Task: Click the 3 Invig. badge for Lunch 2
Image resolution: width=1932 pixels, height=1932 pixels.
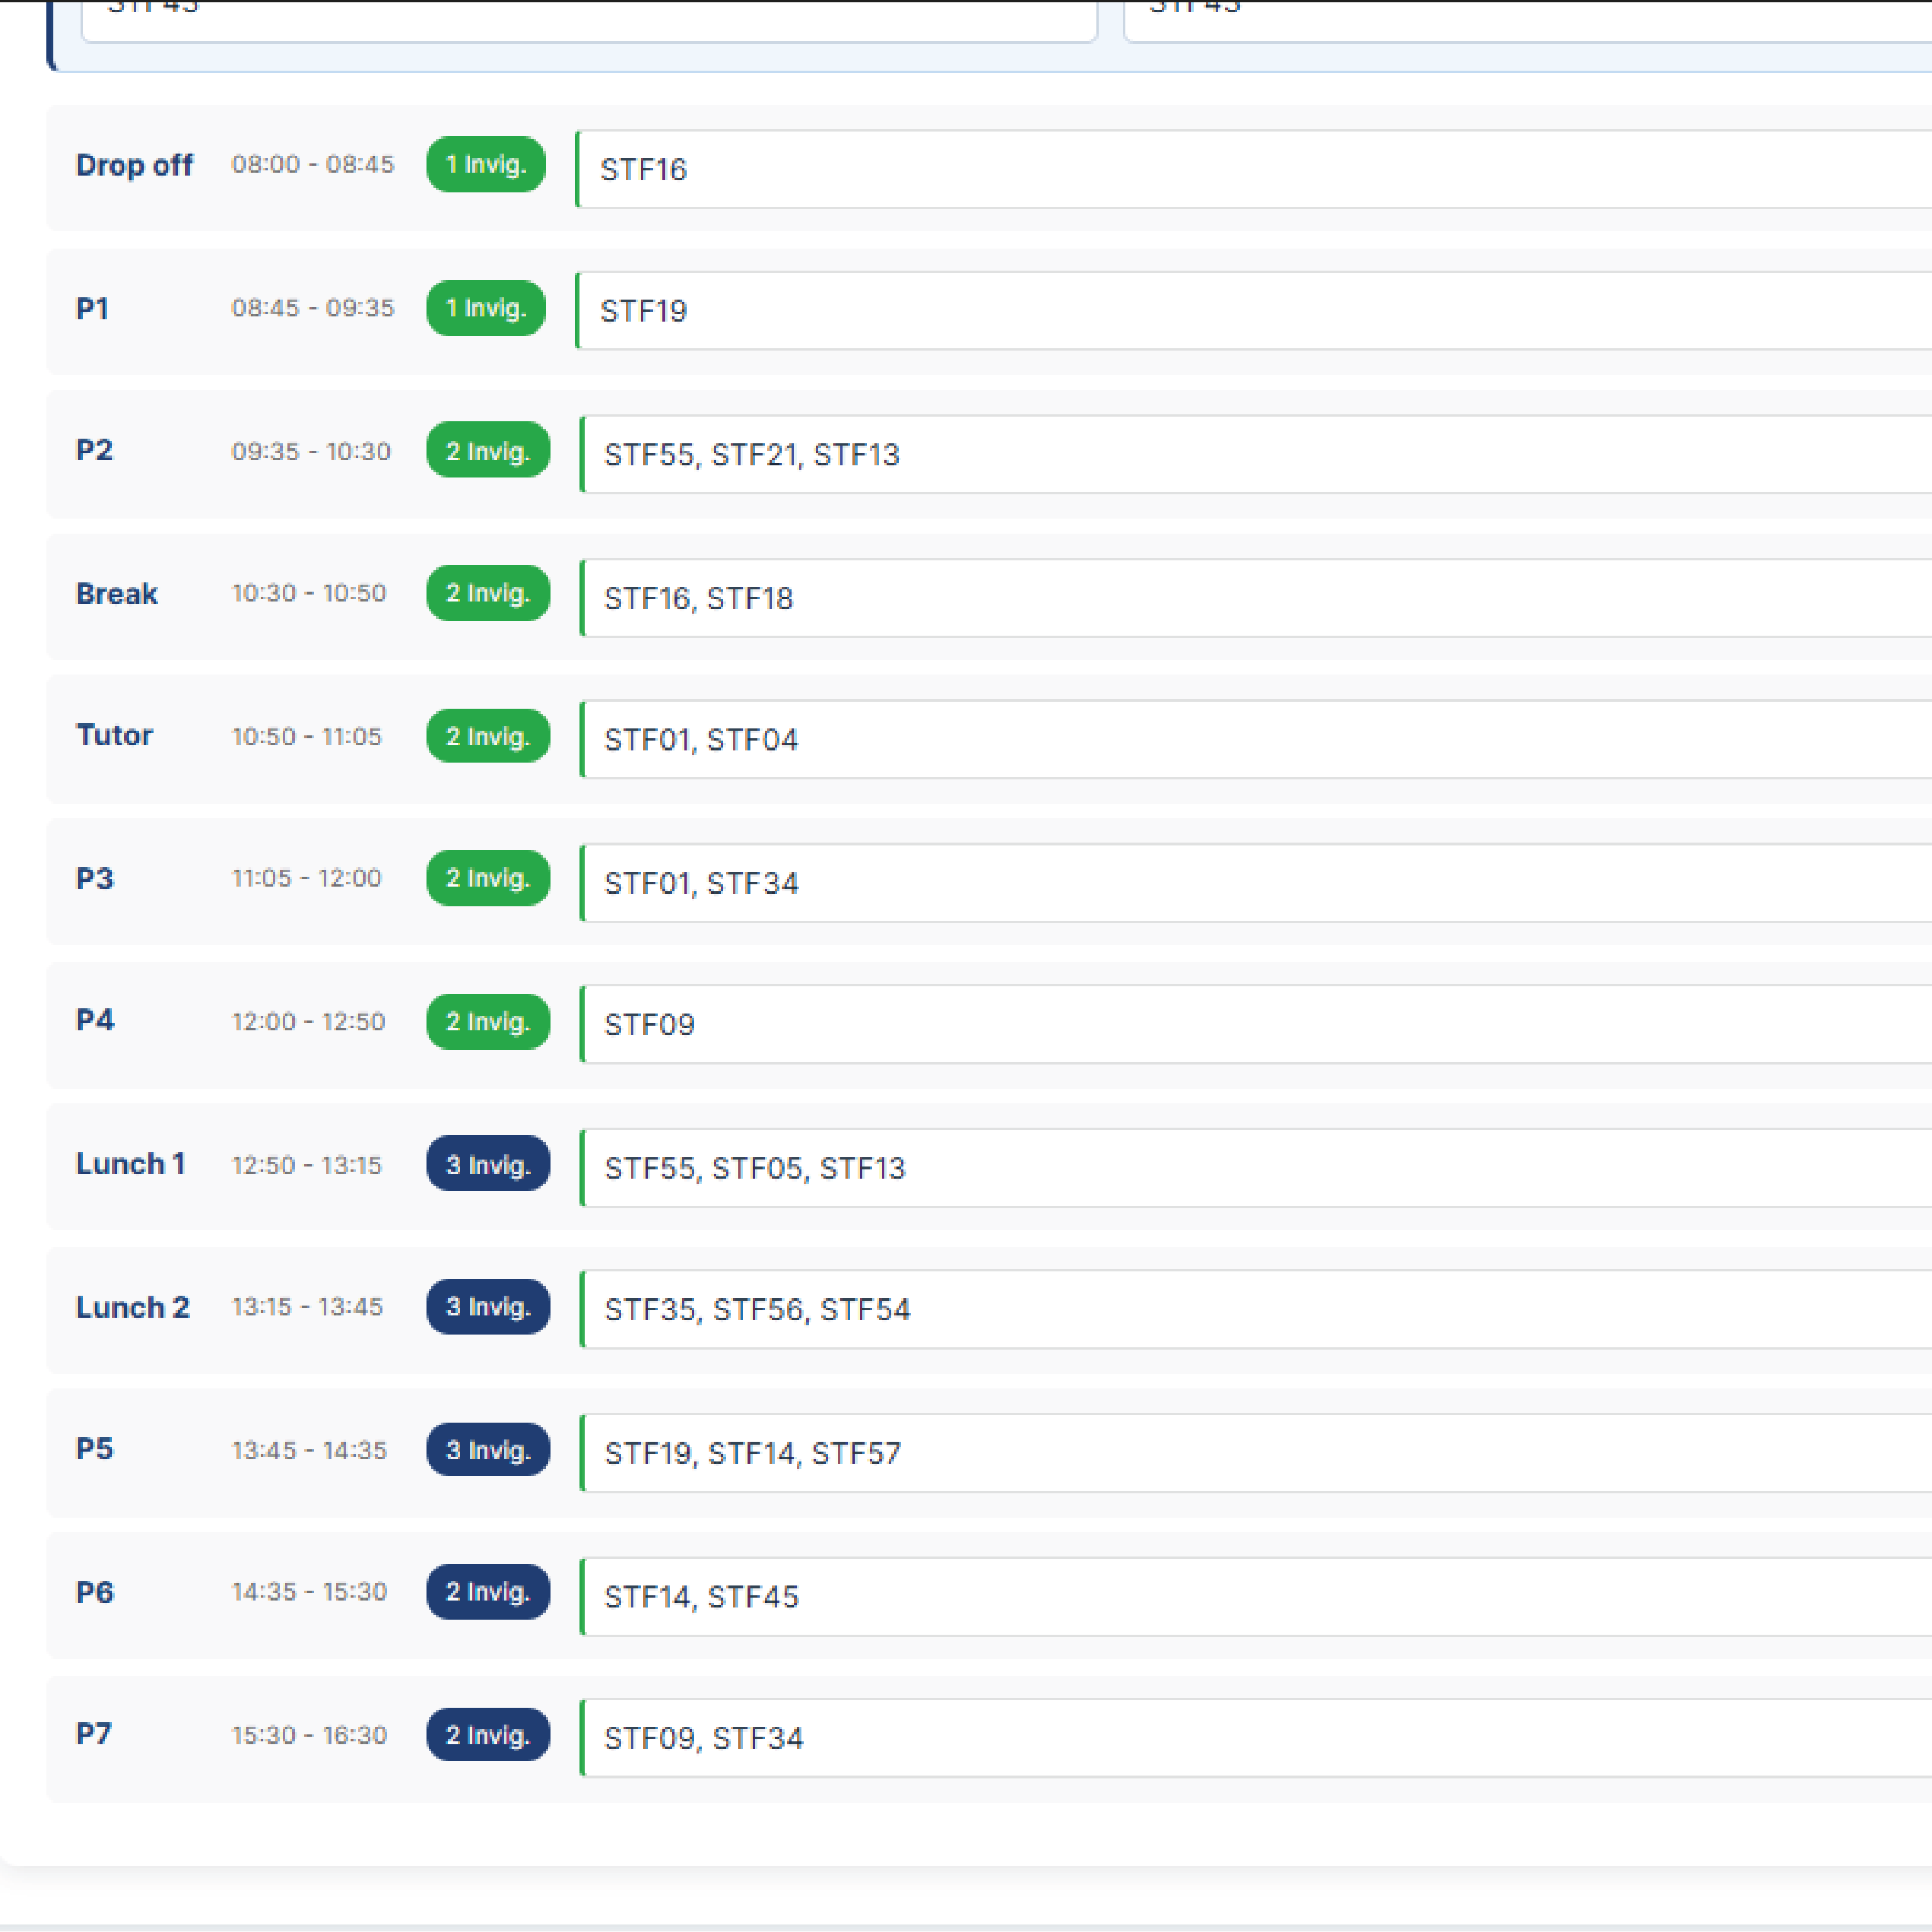Action: coord(488,1307)
